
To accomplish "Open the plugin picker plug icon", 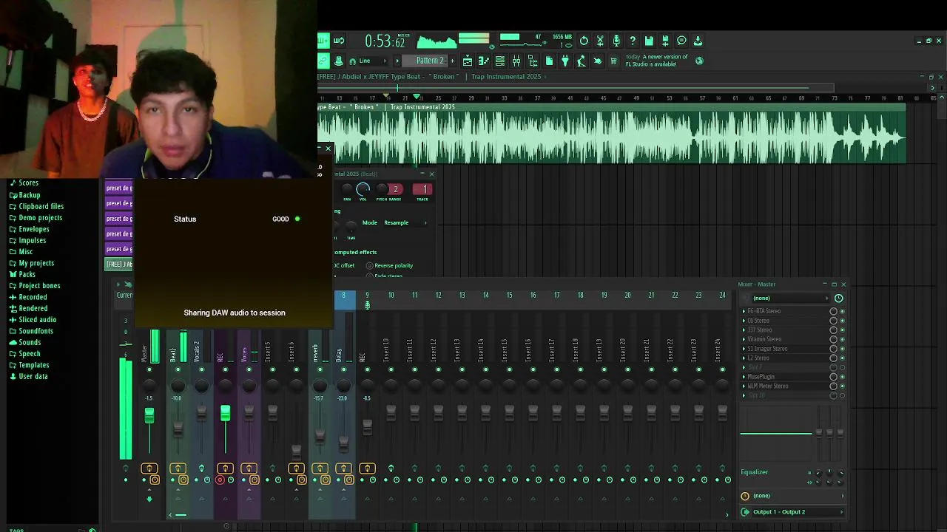I will point(565,61).
